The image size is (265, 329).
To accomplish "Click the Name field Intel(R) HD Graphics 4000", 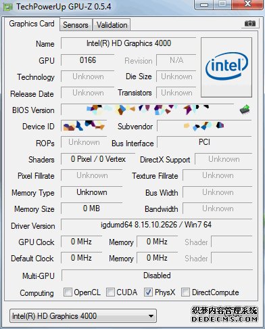I will coord(128,43).
